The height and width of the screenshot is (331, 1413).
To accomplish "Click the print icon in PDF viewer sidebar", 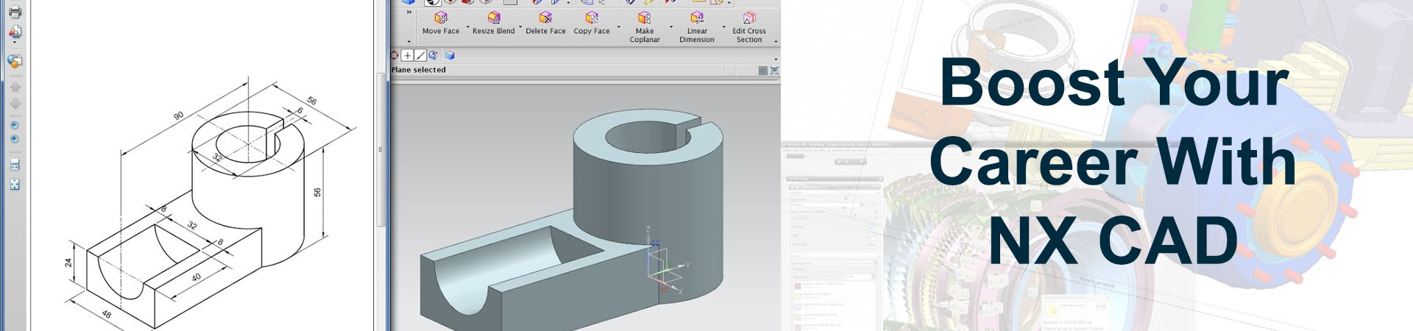I will 15,11.
